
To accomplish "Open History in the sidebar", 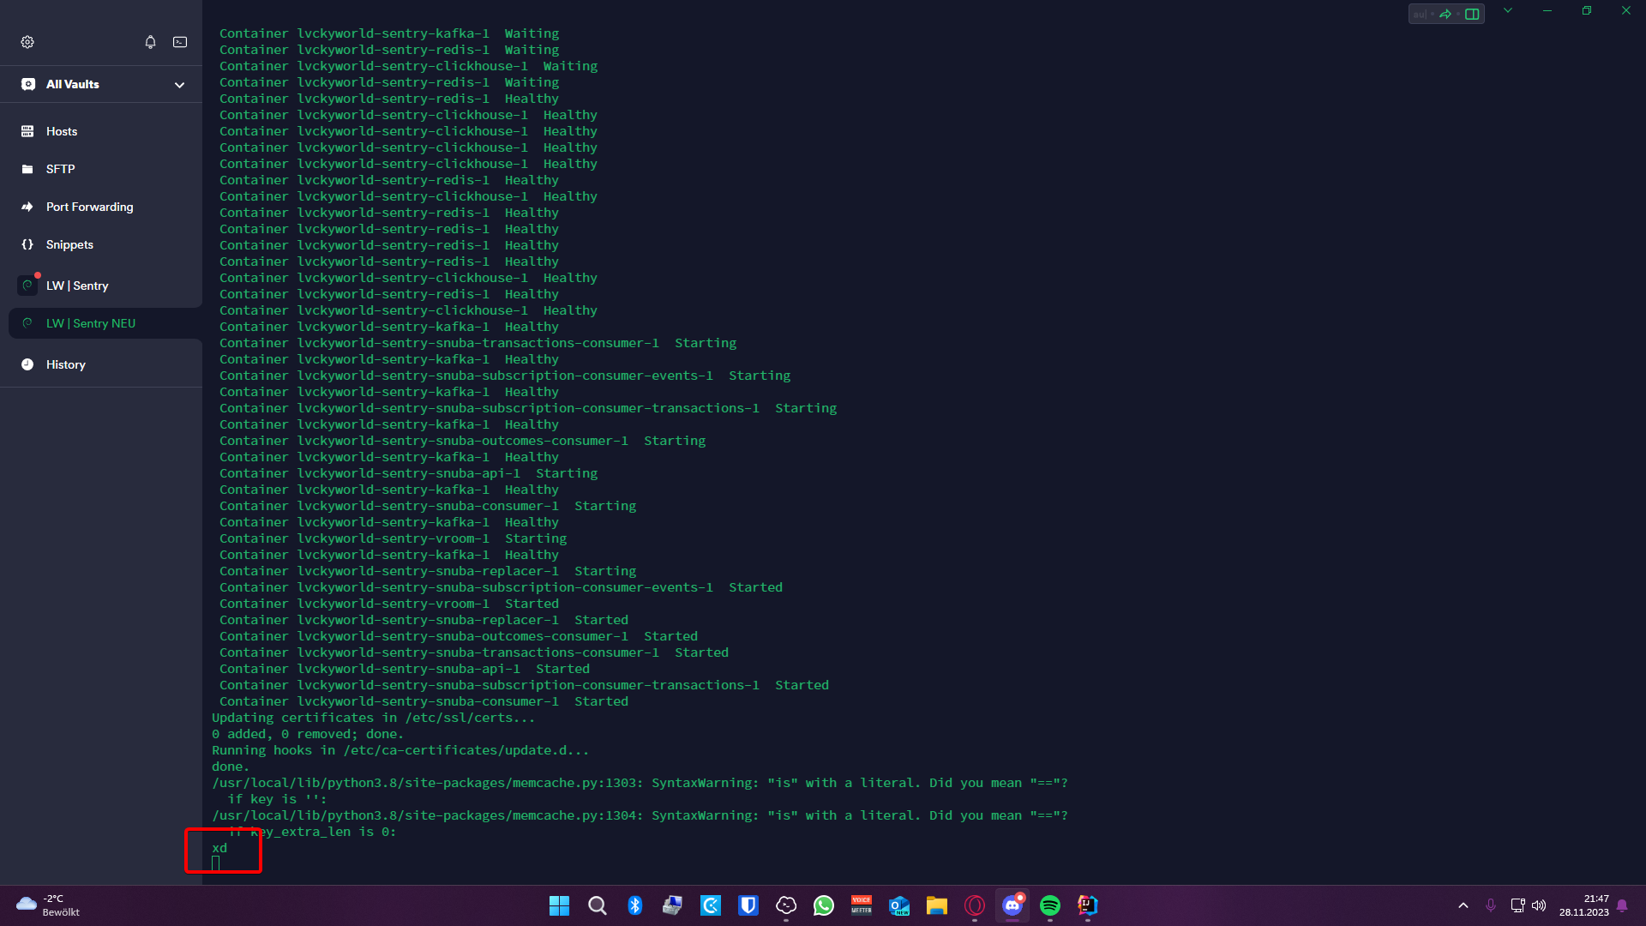I will 65,364.
